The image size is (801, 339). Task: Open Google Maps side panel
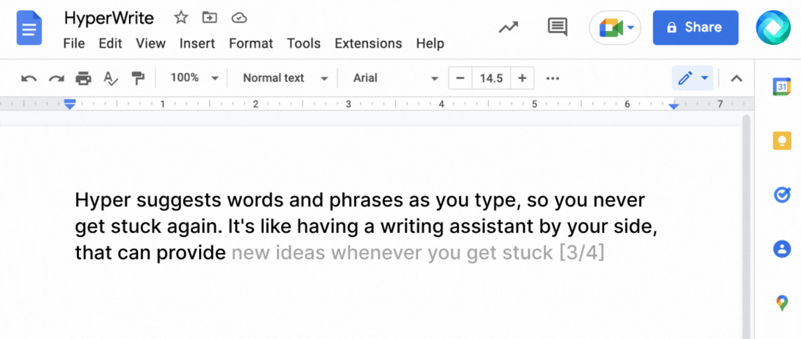[782, 303]
